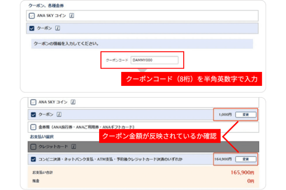Click the red クーポンコード（8桁） callout label

[191, 78]
